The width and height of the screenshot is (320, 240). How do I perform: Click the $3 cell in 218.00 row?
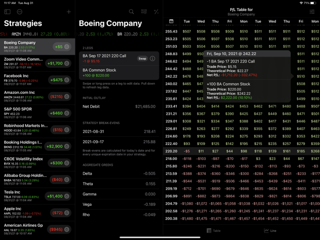pos(258,159)
